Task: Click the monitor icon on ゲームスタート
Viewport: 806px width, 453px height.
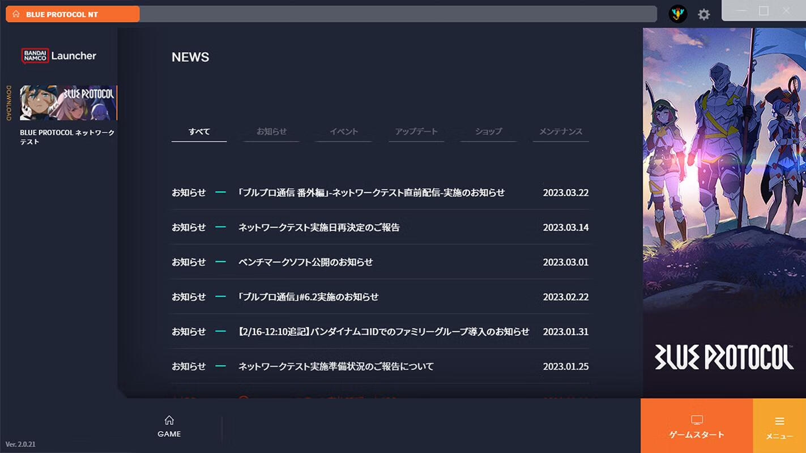Action: coord(697,420)
